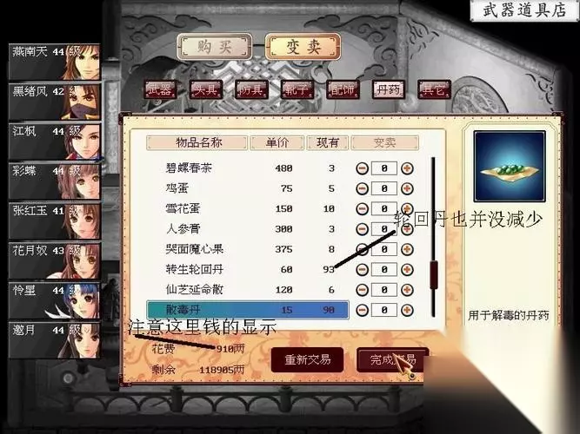Decrease sell quantity for 鸡蛋
The image size is (580, 434).
click(x=362, y=188)
